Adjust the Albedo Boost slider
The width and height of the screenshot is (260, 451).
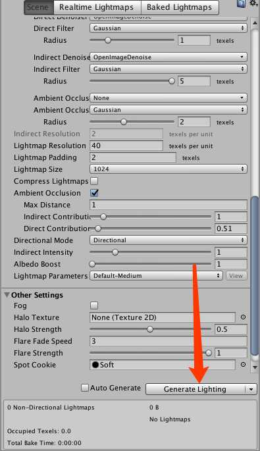[x=151, y=264]
